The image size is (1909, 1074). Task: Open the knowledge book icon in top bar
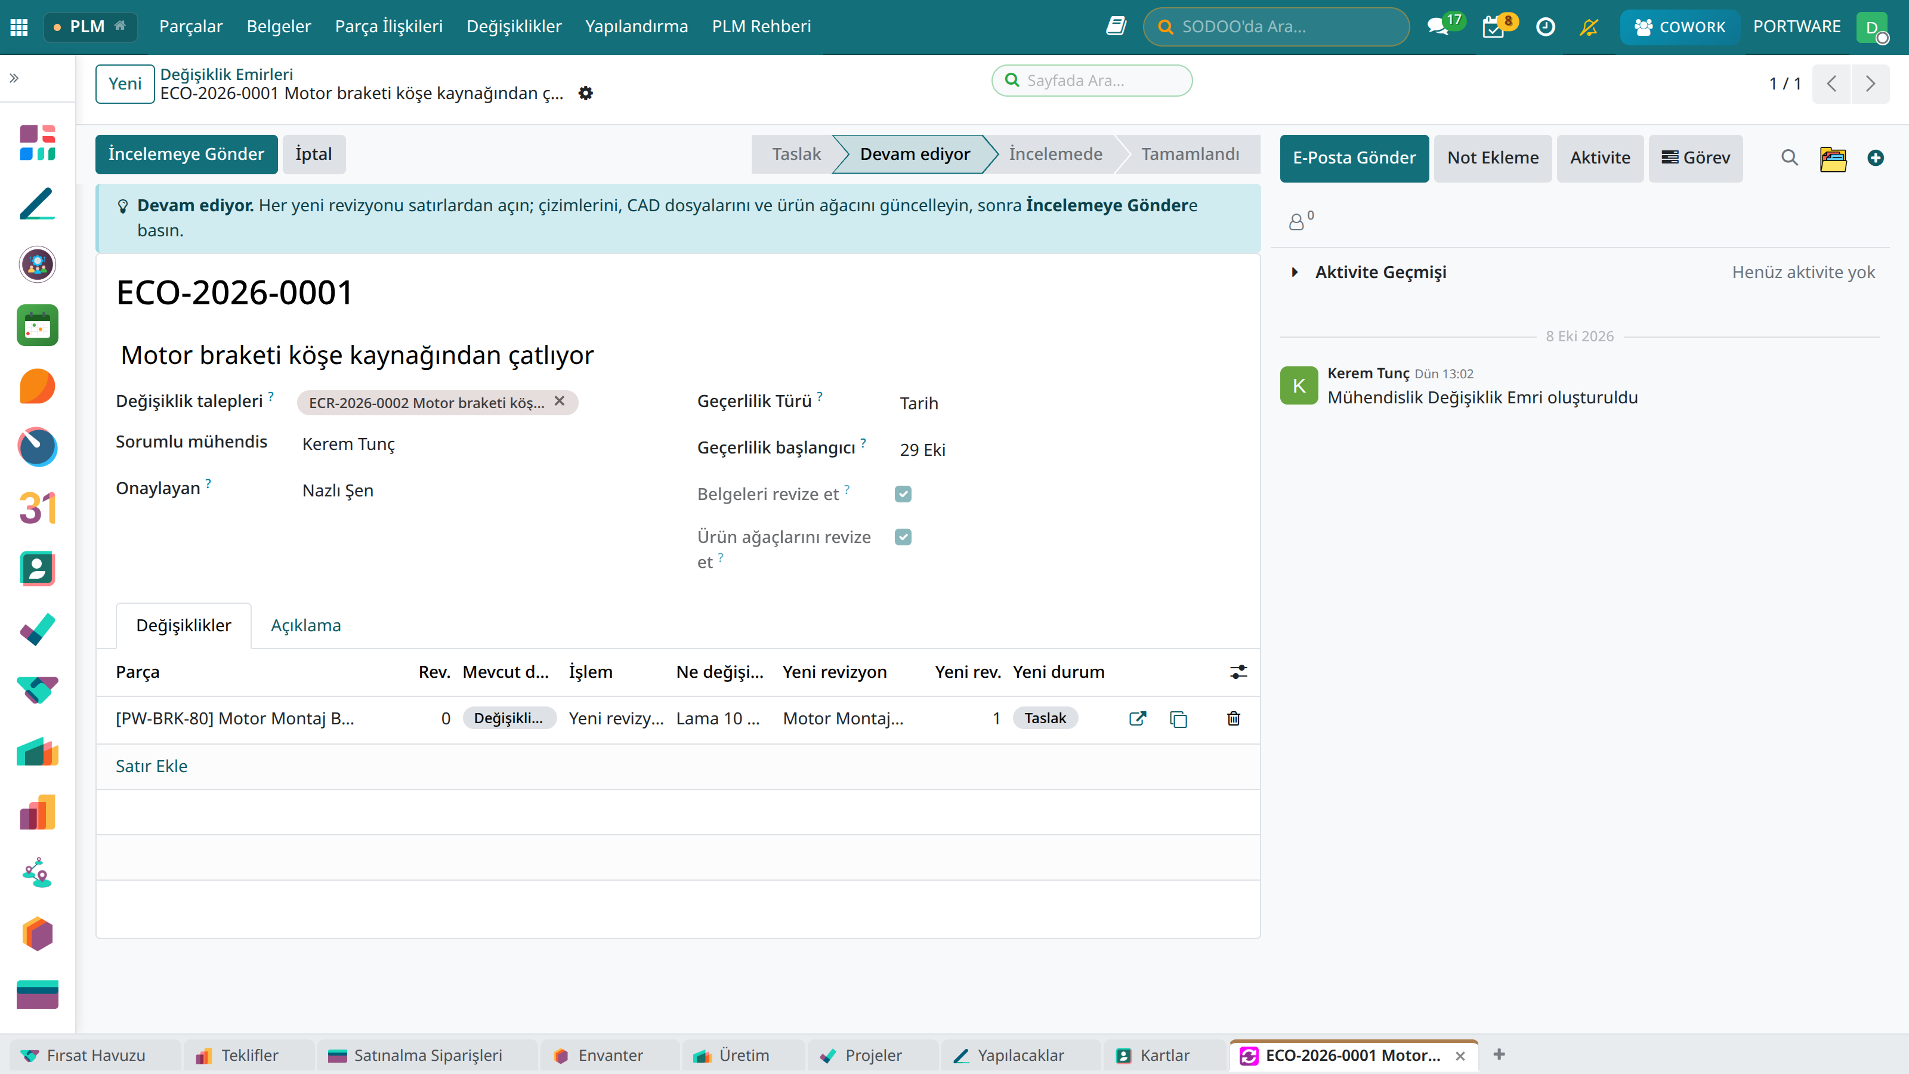(x=1116, y=27)
